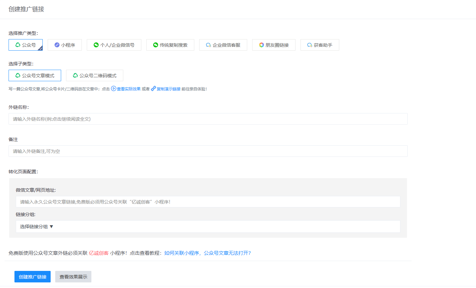
Task: Select the 传统复制搜索 promotion type
Action: coord(155,45)
